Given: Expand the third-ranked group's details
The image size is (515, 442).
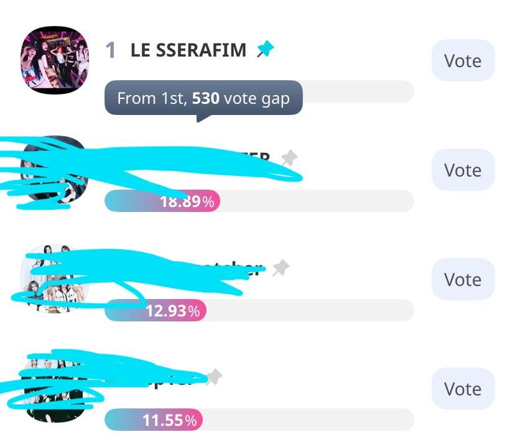Looking at the screenshot, I should [x=187, y=267].
